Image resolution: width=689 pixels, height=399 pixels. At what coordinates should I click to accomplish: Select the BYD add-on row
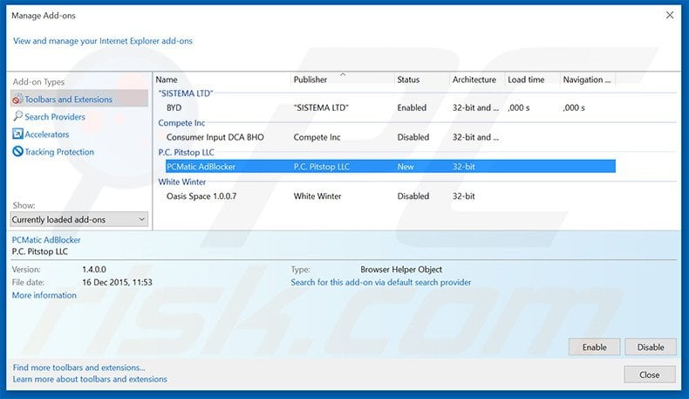[x=390, y=107]
